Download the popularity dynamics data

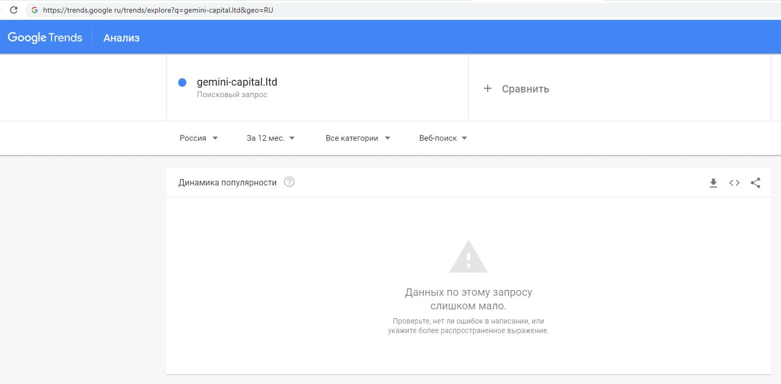(x=713, y=183)
